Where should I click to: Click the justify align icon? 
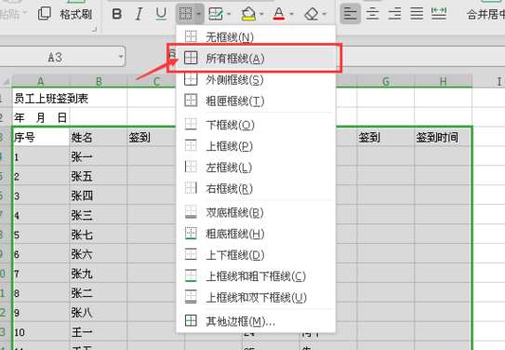point(417,14)
